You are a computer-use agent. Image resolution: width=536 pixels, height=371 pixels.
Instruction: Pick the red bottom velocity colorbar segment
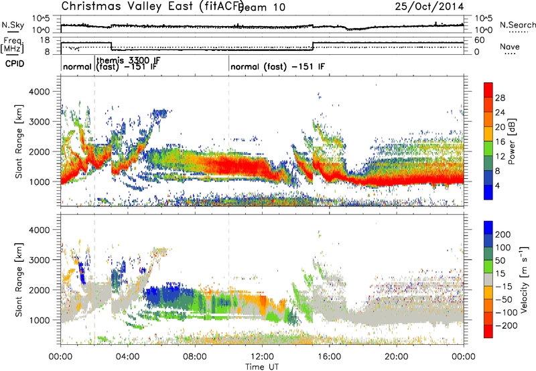(488, 331)
